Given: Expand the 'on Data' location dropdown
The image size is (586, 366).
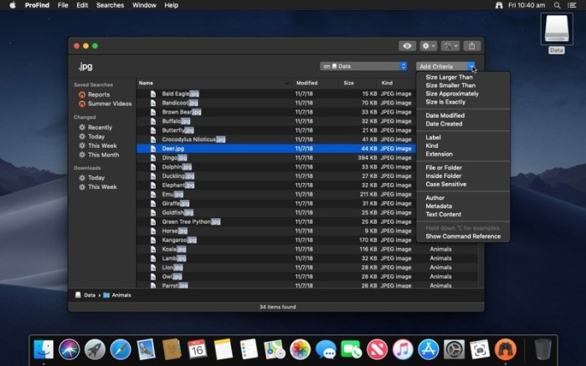Looking at the screenshot, I should (x=363, y=66).
